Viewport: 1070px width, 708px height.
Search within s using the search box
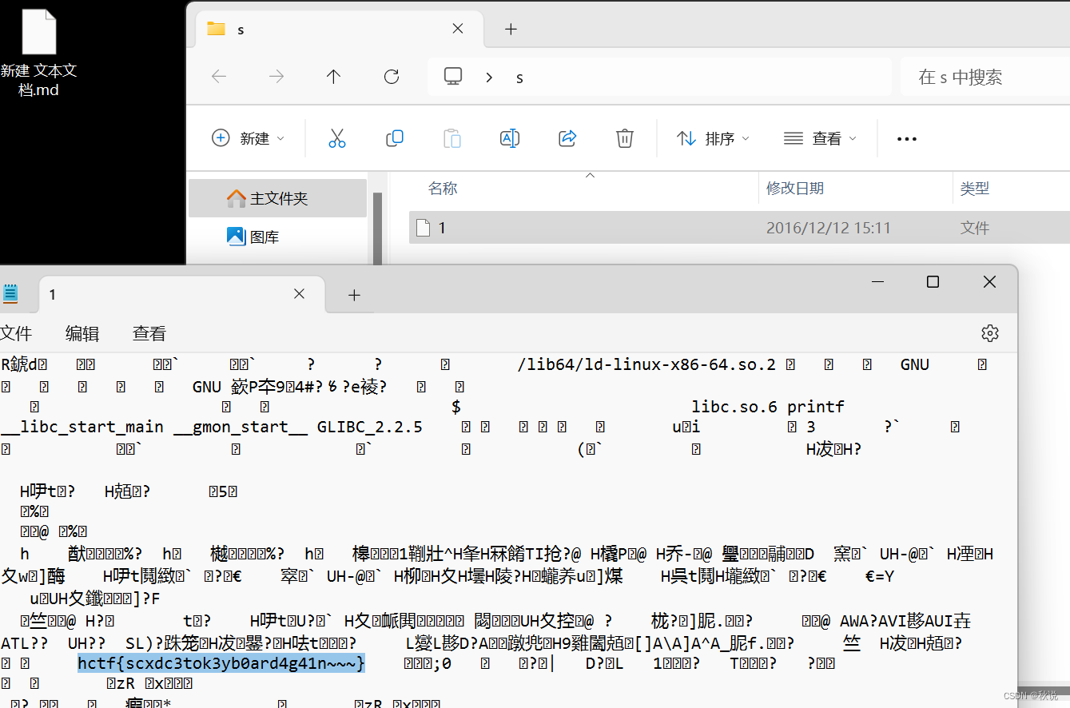(984, 77)
